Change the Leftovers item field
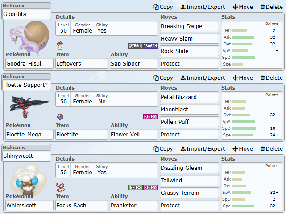Viewport: 286px width, 214px height. pos(82,63)
